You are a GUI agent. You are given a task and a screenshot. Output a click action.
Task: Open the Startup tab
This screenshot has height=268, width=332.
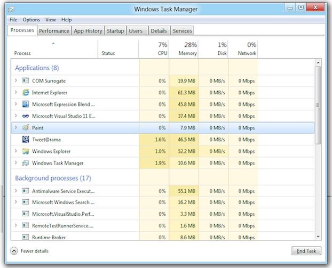(115, 31)
